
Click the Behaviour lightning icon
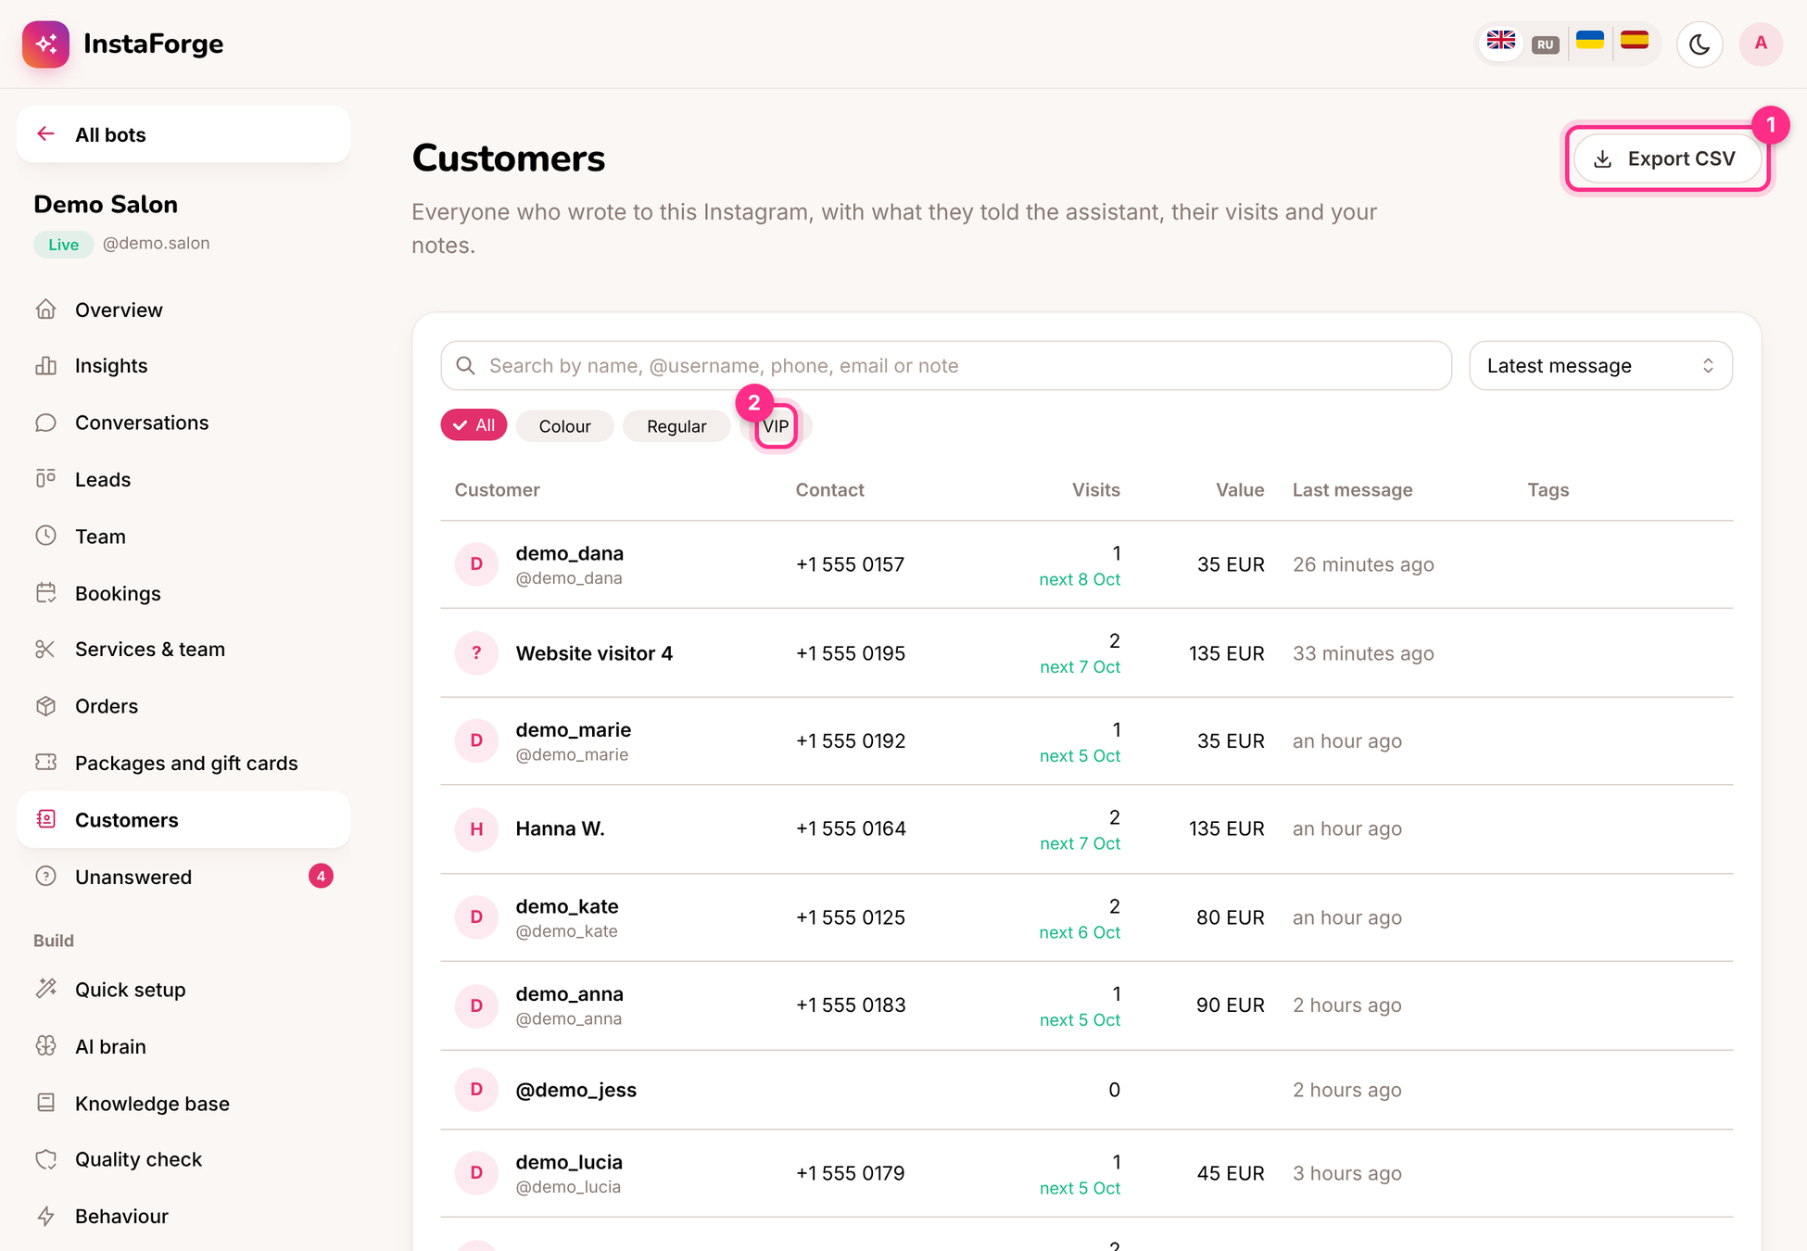click(45, 1216)
